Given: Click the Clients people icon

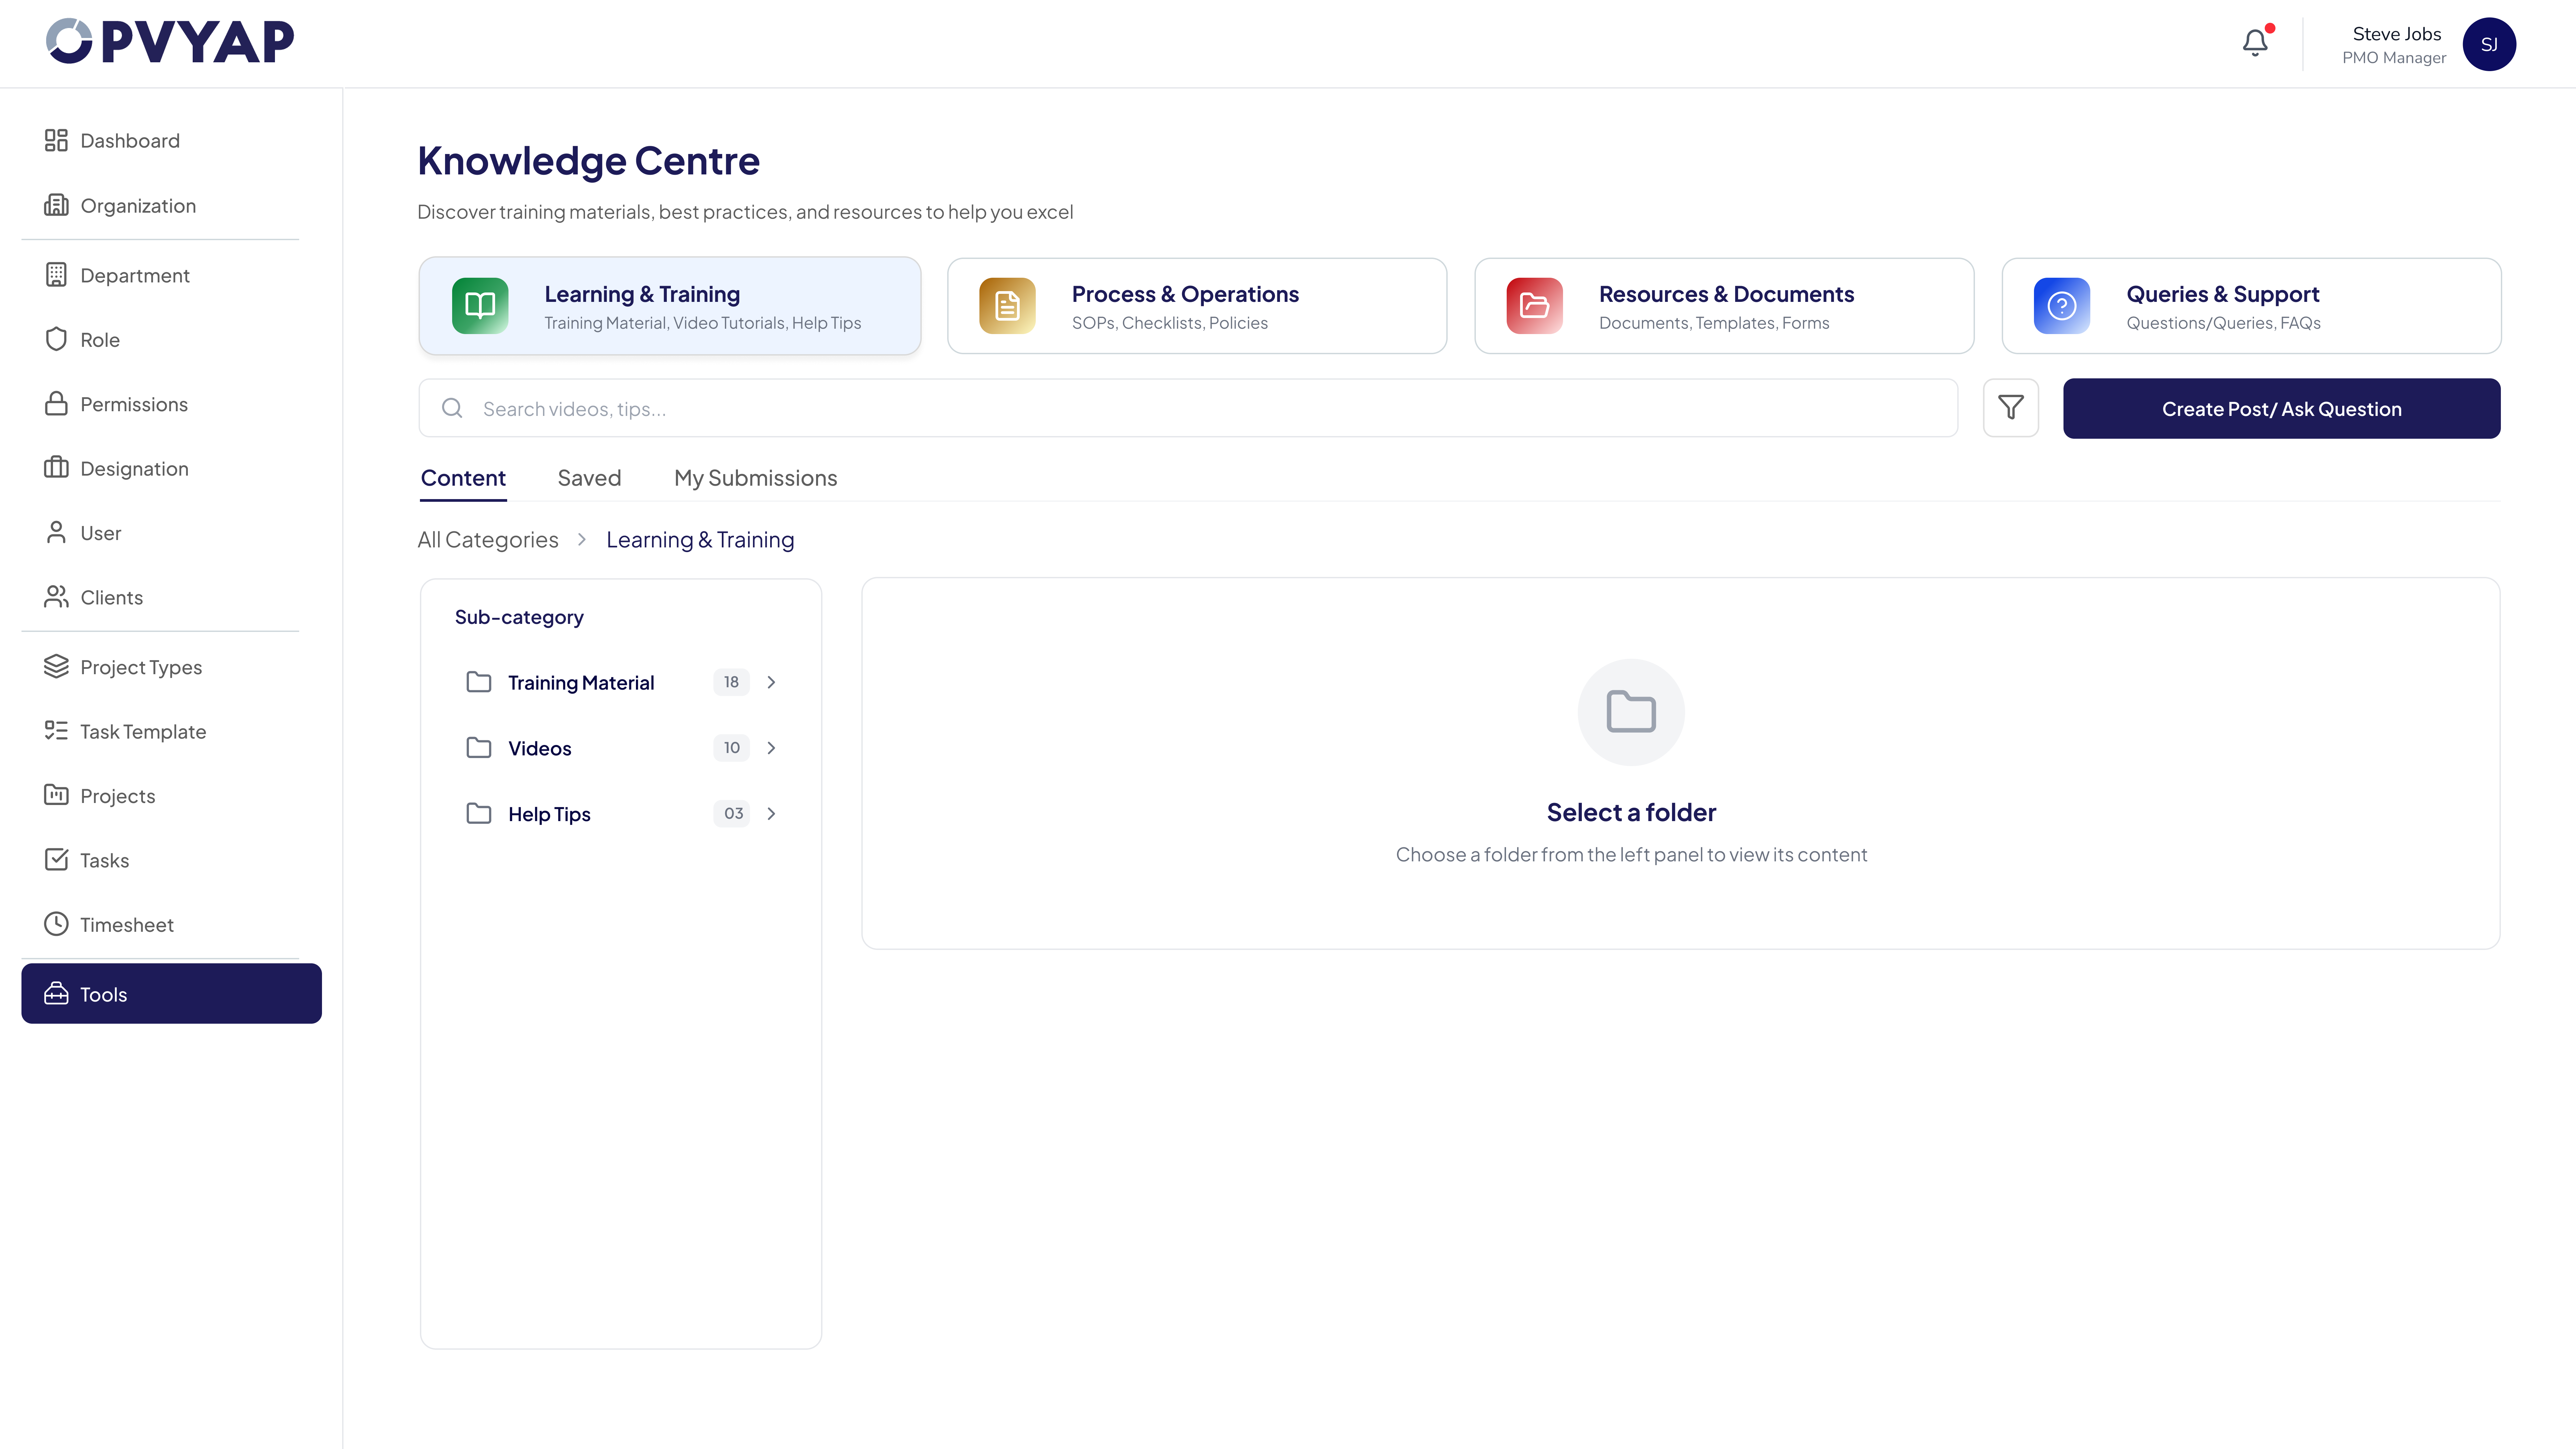Looking at the screenshot, I should click(x=56, y=597).
